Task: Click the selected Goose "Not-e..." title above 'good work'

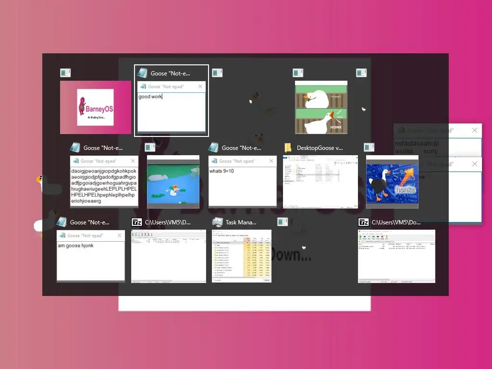Action: point(171,74)
